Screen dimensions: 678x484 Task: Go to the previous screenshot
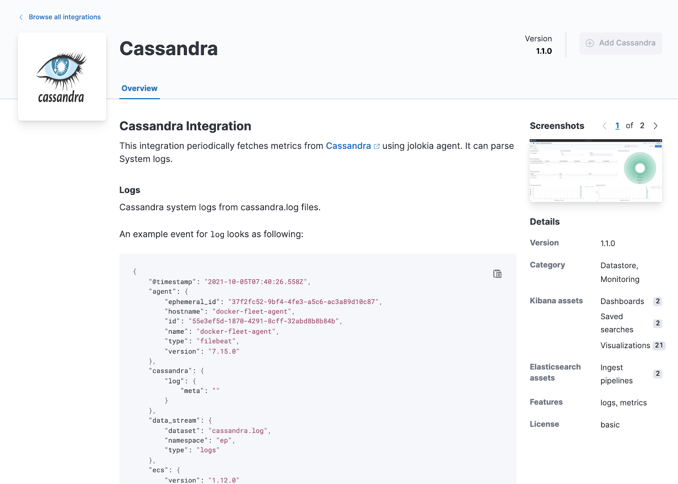605,125
